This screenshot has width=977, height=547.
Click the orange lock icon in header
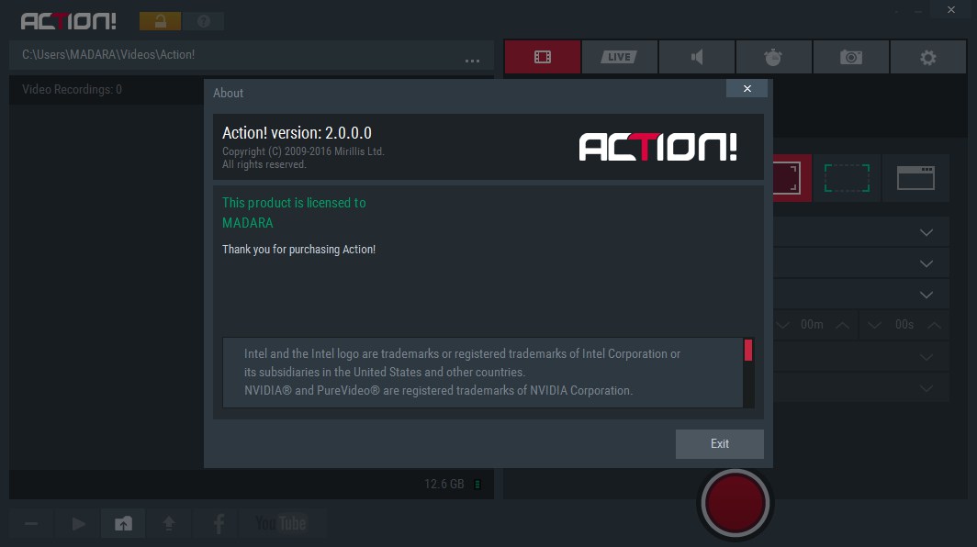(x=160, y=21)
